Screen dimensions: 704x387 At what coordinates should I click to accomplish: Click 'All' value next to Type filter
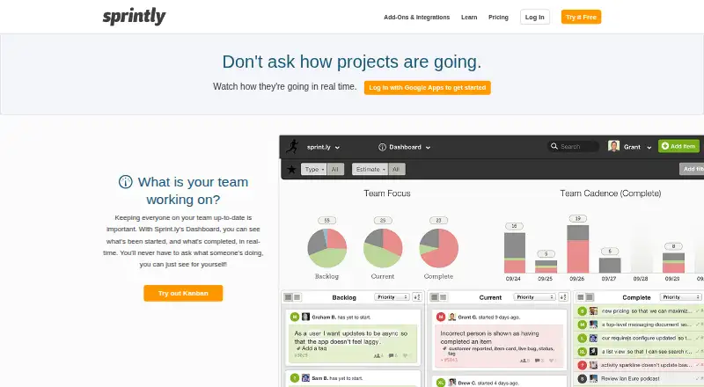[335, 169]
